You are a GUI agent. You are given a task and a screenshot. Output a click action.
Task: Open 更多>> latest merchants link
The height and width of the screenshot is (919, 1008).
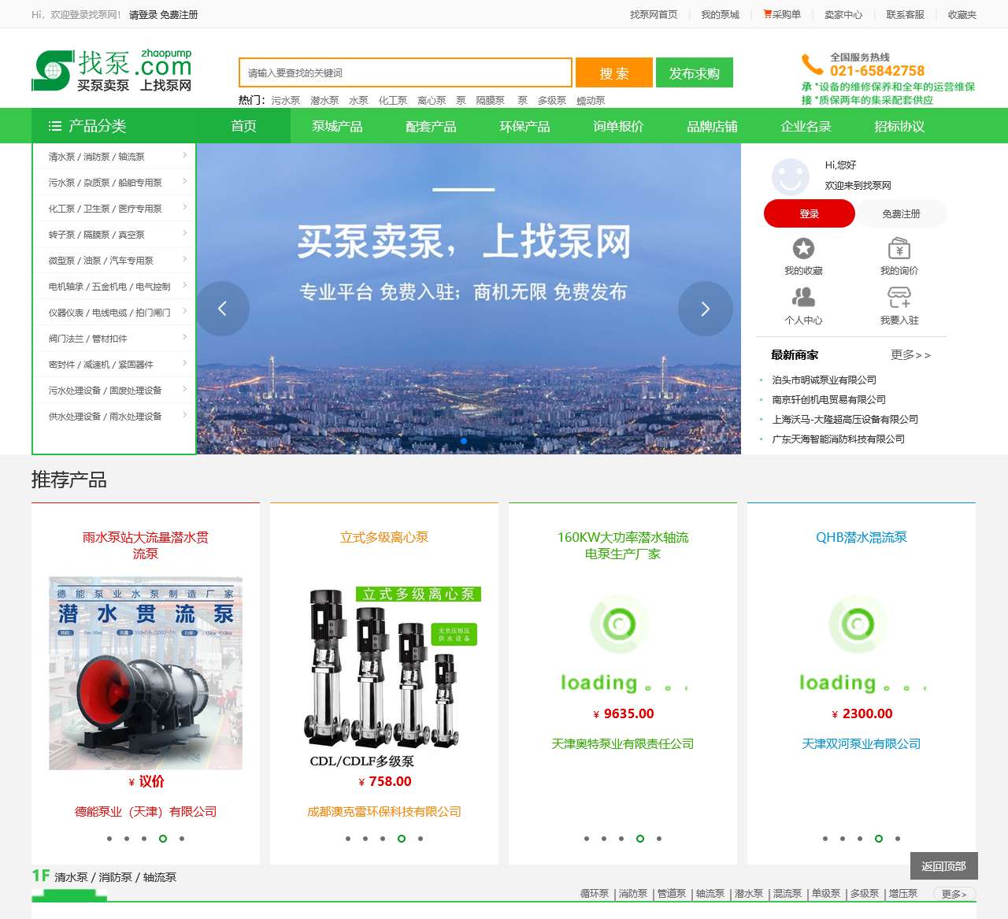tap(910, 355)
